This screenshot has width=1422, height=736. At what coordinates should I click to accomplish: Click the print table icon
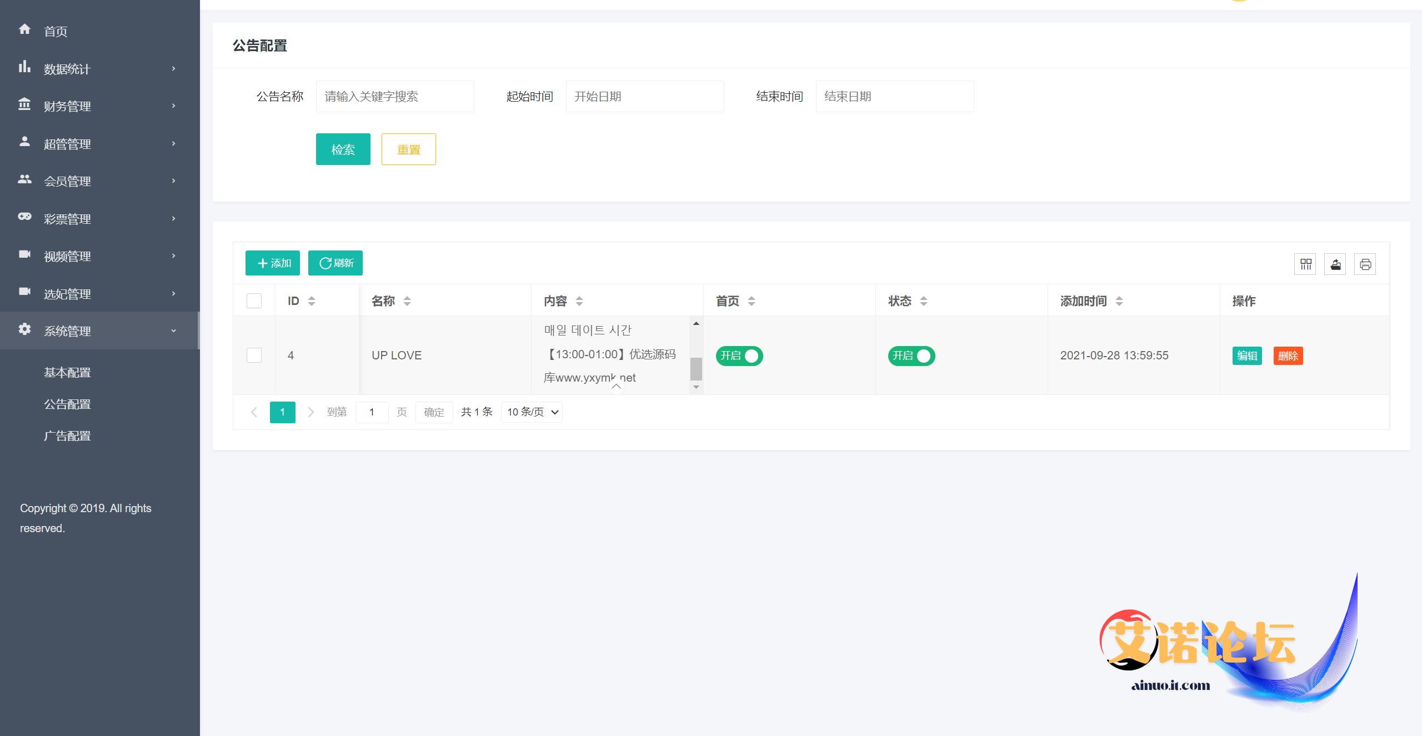[x=1365, y=264]
